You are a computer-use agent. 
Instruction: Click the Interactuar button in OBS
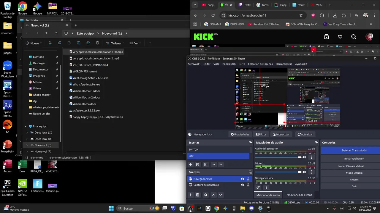(281, 134)
